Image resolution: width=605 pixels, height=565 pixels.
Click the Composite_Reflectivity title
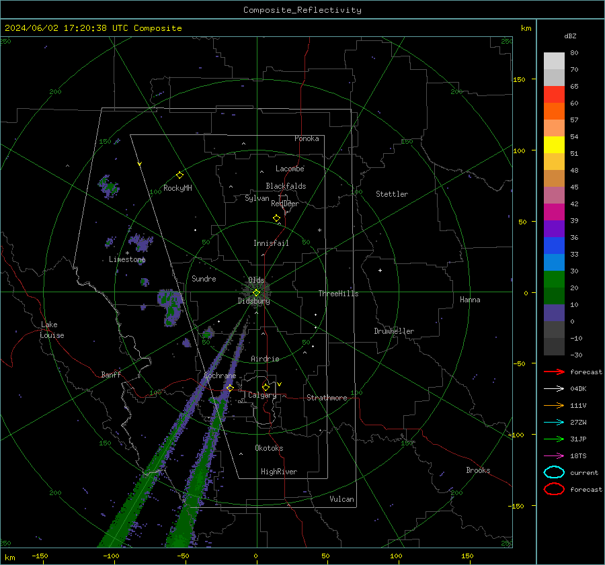coord(302,10)
